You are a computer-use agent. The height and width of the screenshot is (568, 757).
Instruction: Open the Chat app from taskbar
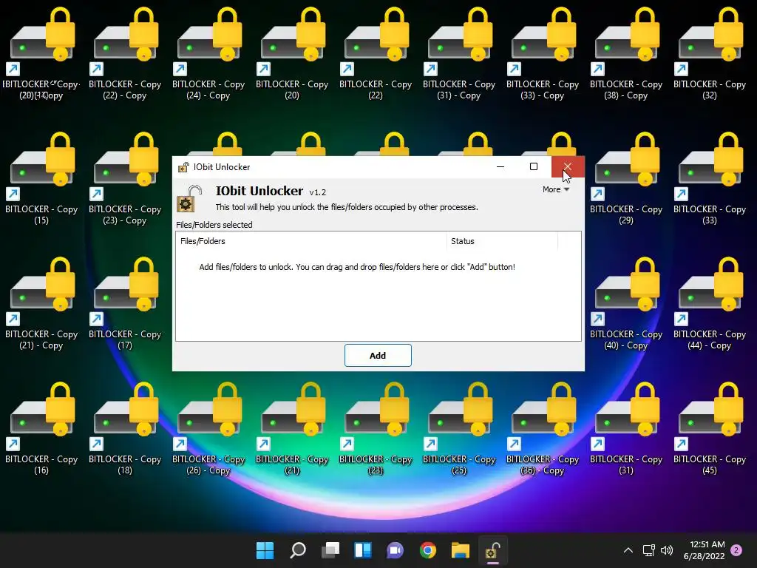[x=396, y=550]
